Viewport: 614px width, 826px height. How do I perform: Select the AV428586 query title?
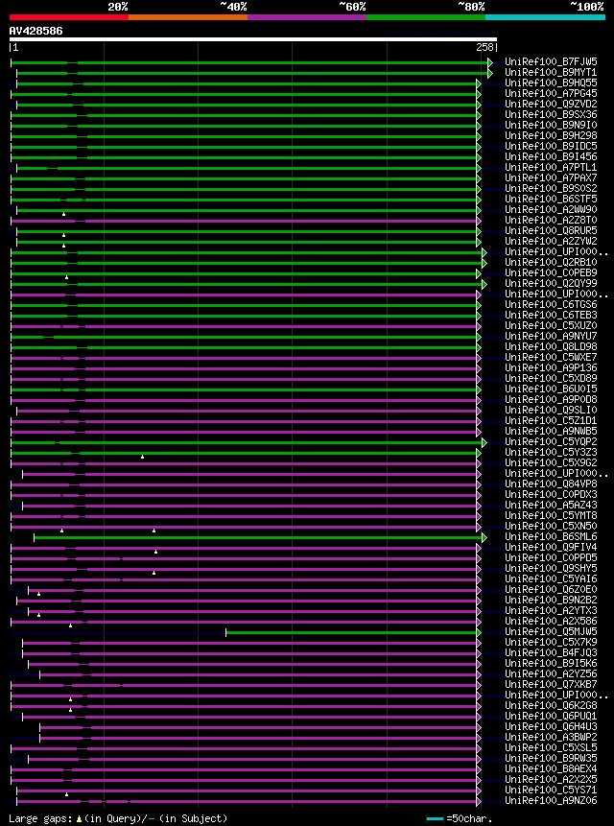click(x=35, y=31)
